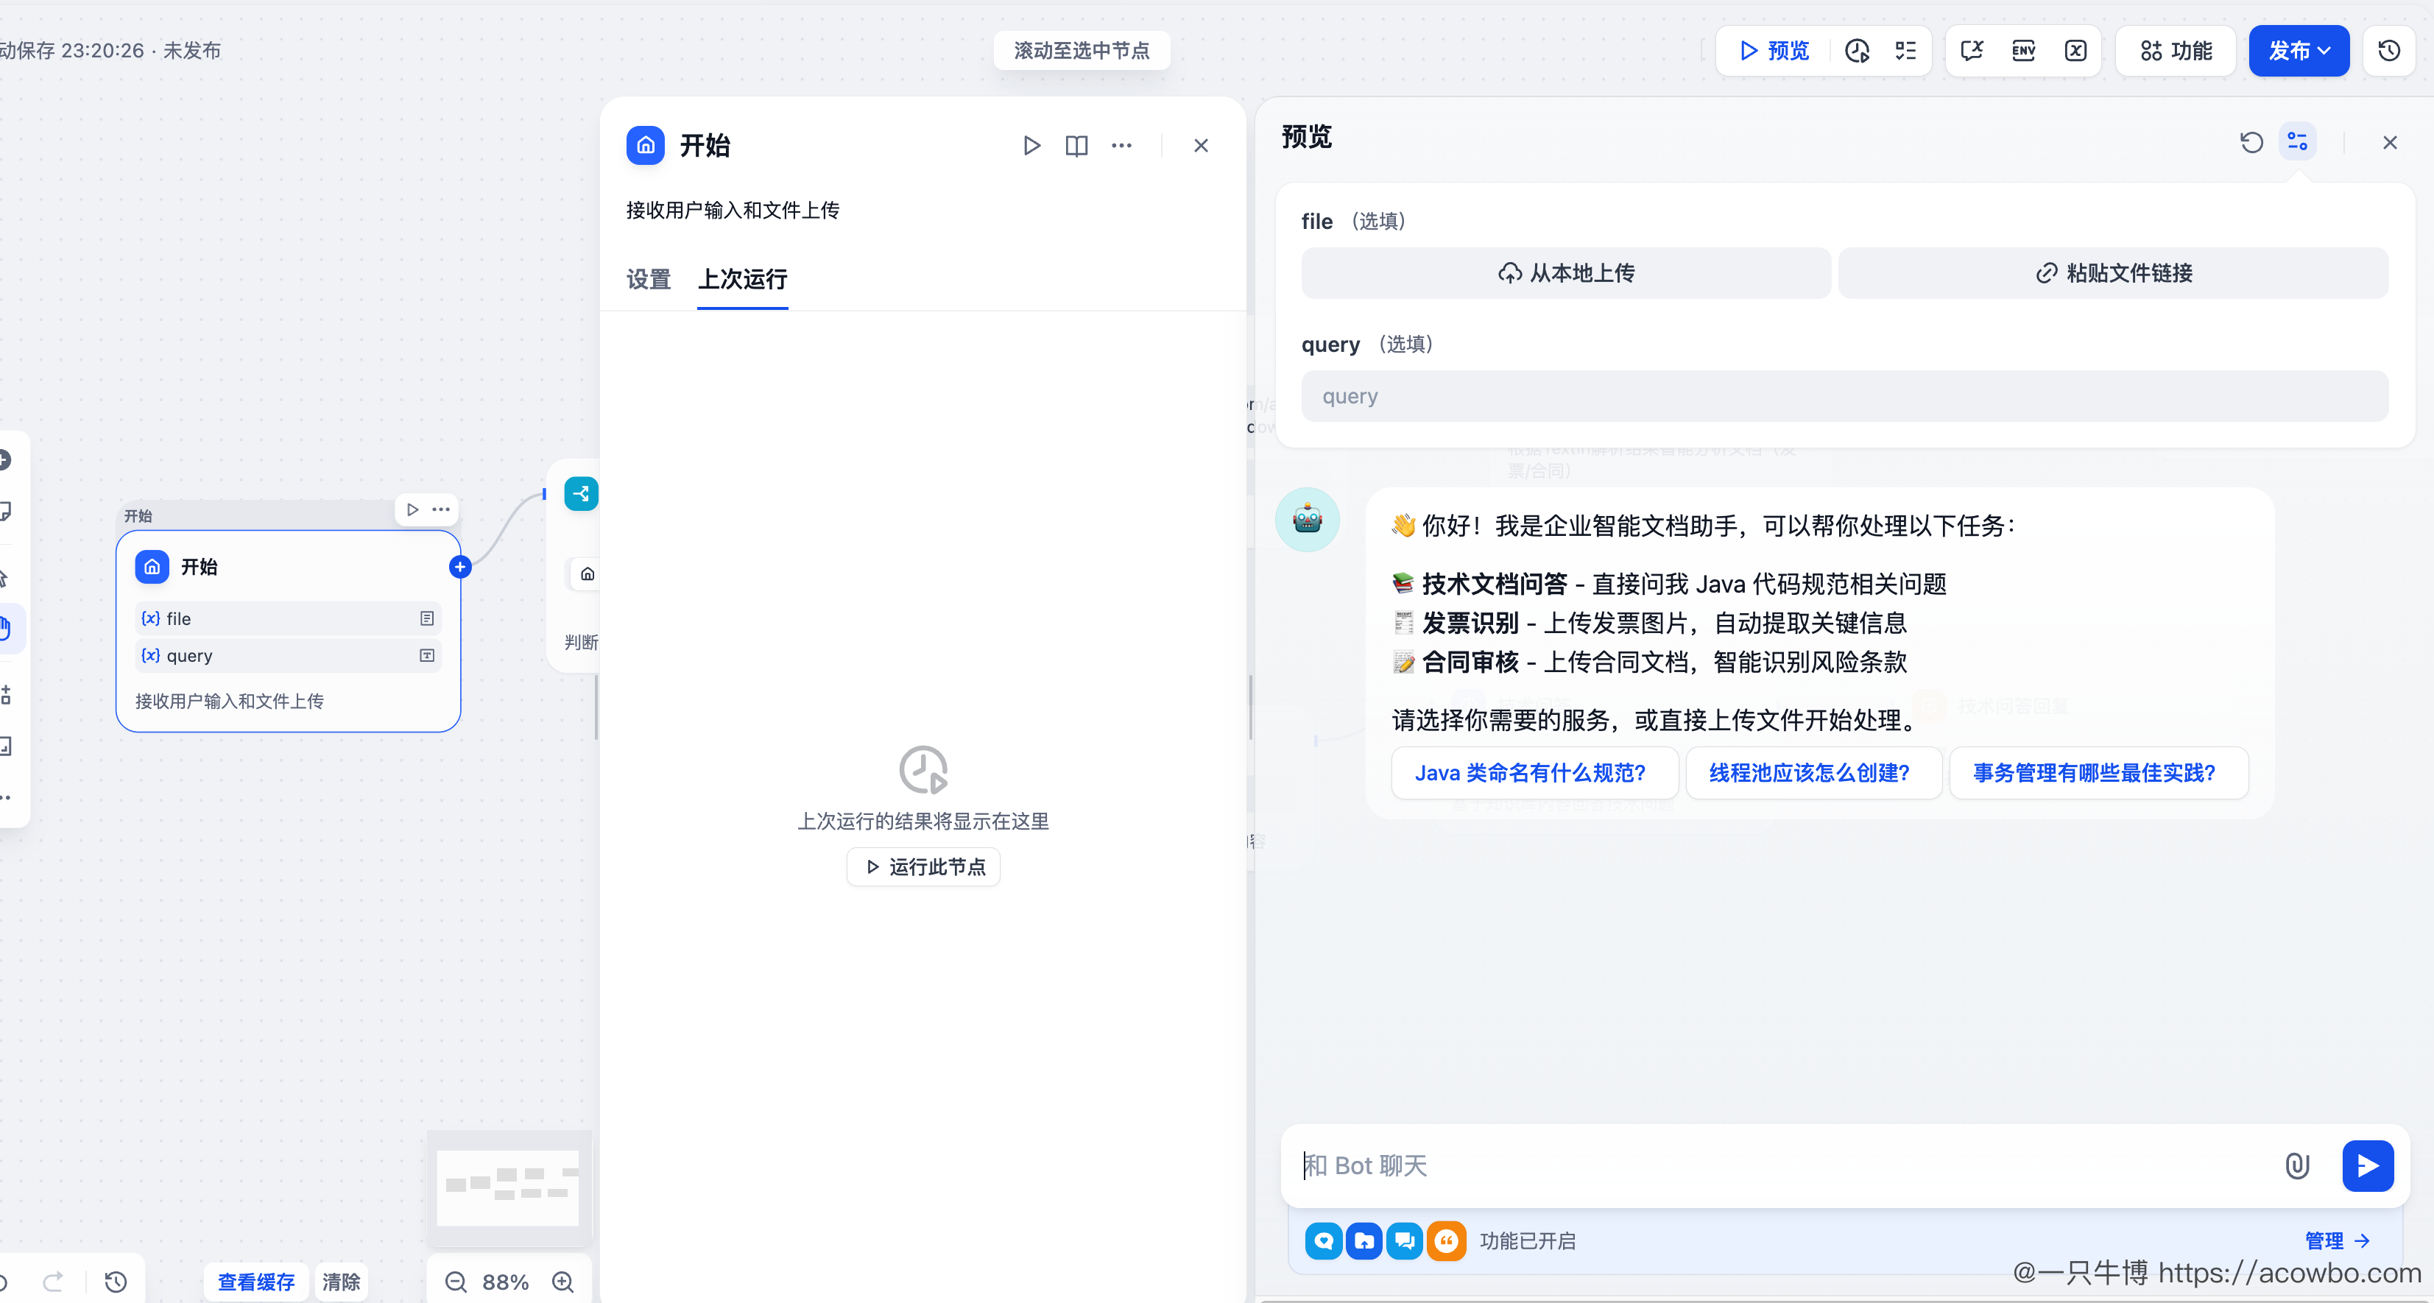Open the three-dot menu in 开始 panel
This screenshot has width=2434, height=1303.
(1121, 146)
